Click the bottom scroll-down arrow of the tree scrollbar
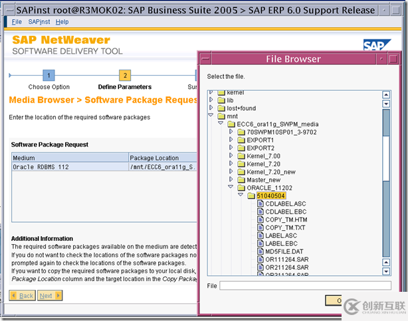This screenshot has height=321, width=408. [x=386, y=271]
